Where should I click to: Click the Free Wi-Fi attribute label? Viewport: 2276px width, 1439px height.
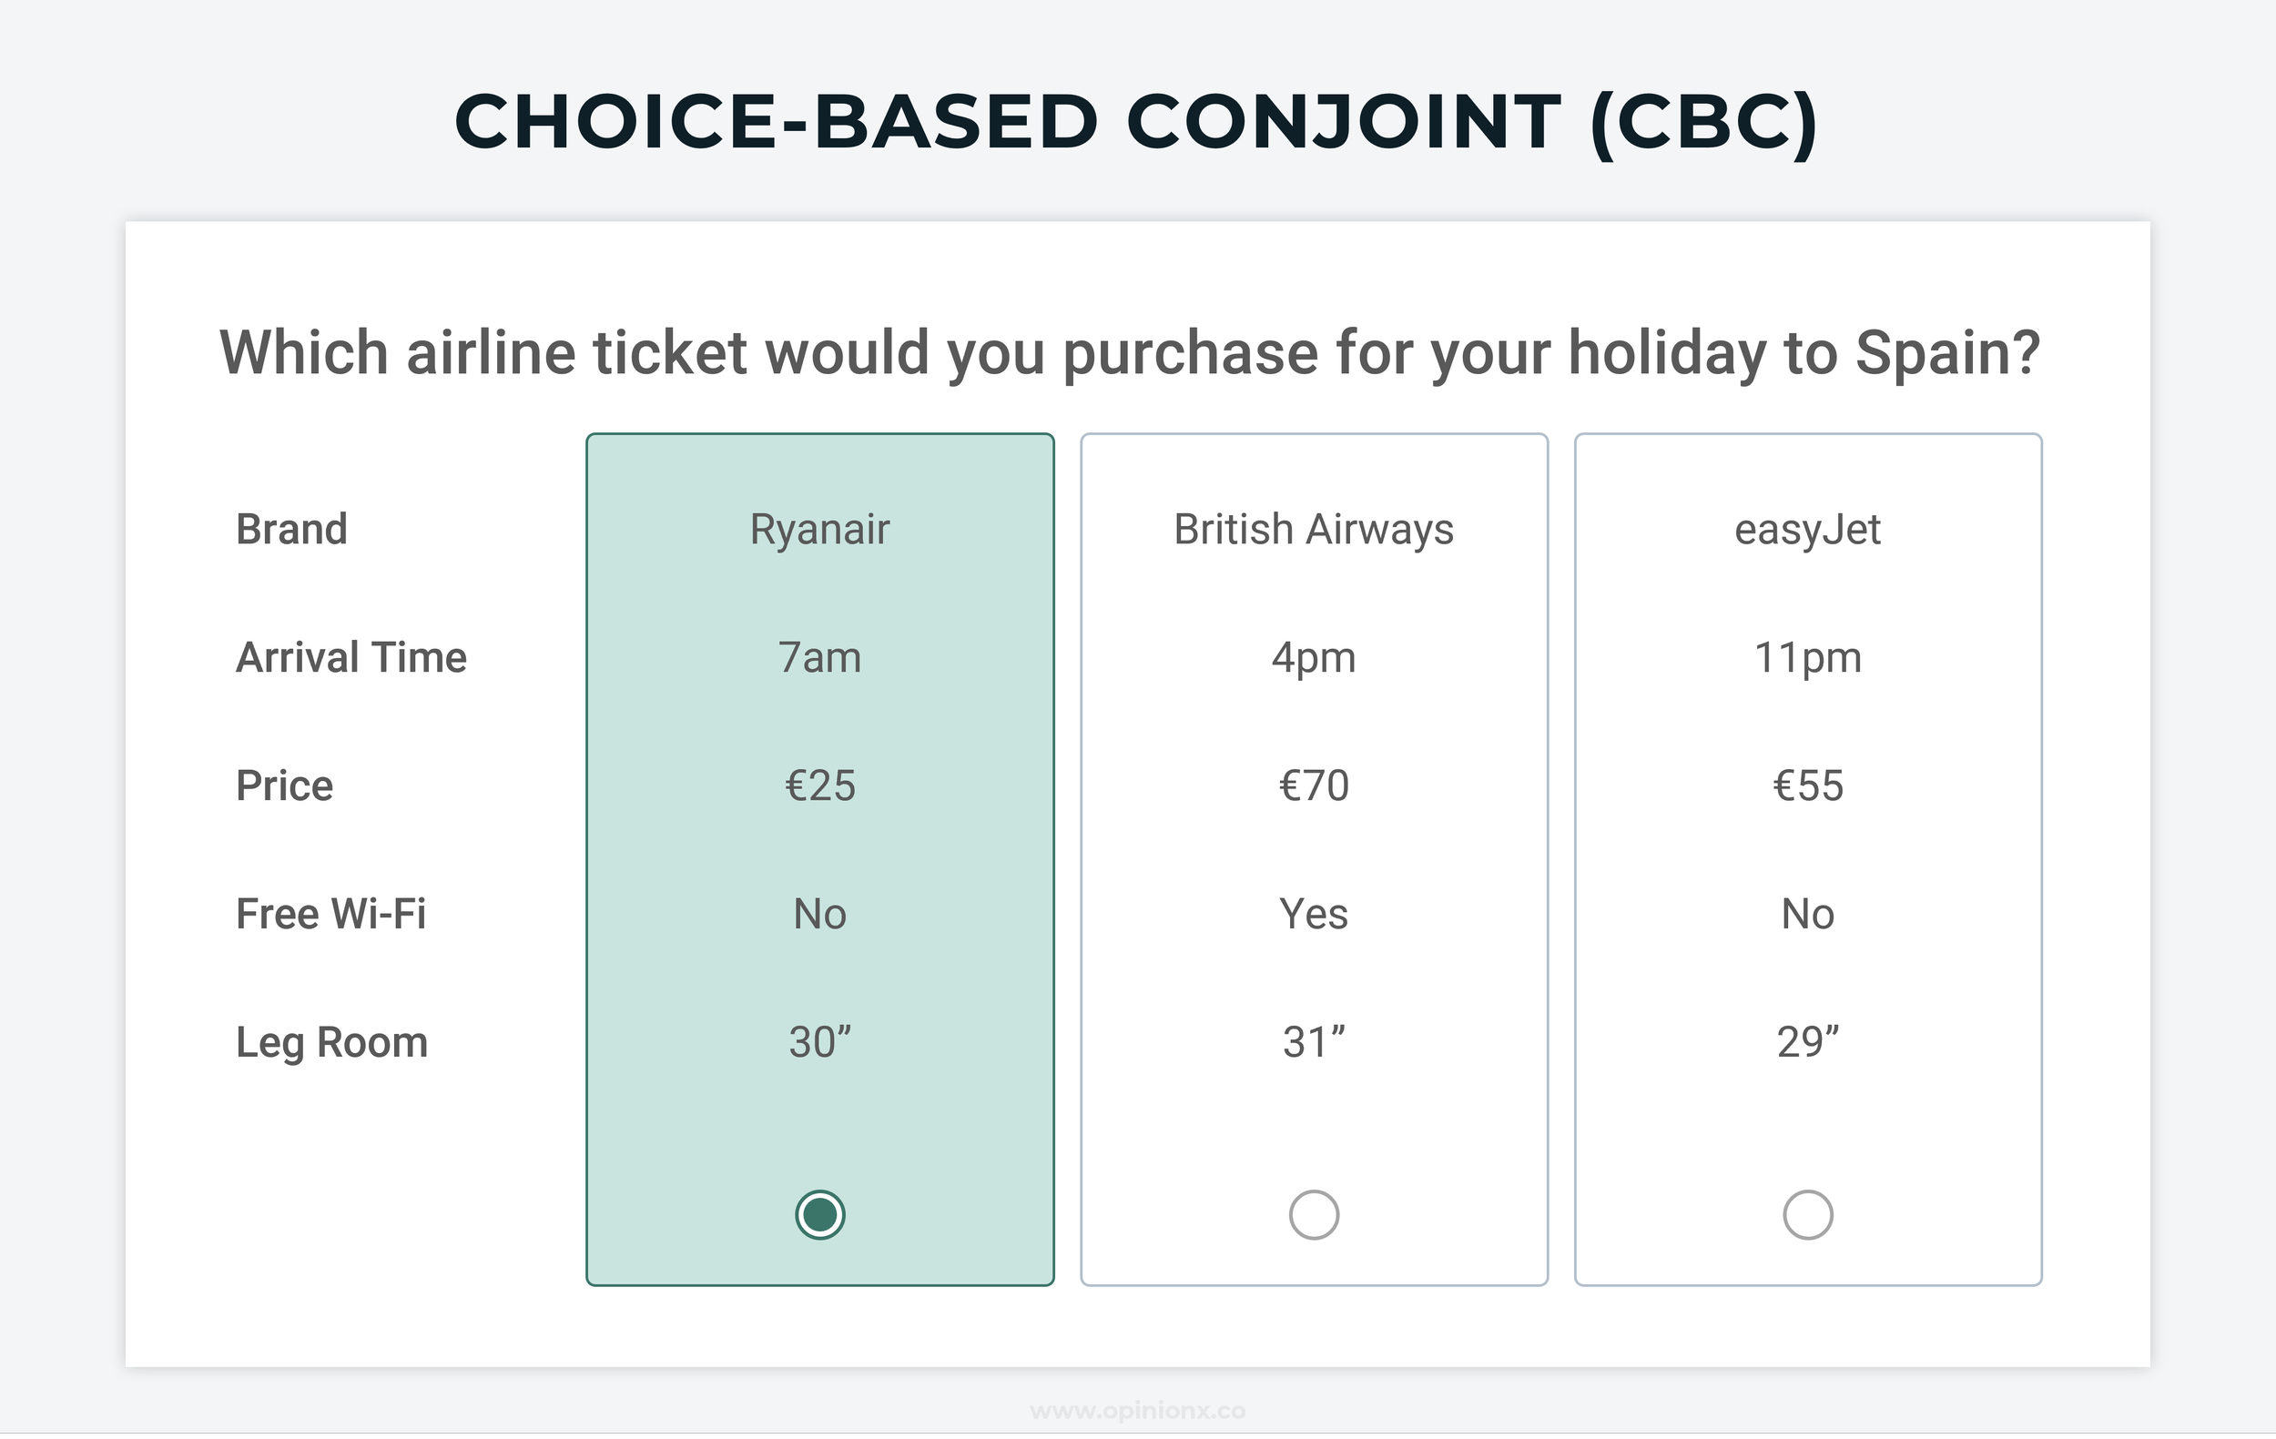click(x=330, y=915)
